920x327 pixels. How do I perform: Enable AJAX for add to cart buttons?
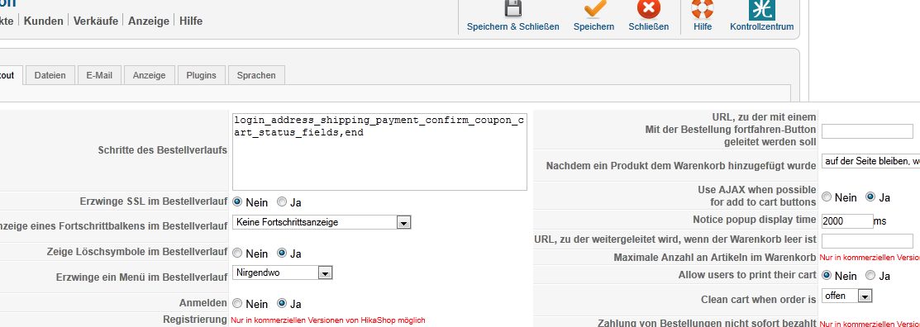click(x=870, y=197)
